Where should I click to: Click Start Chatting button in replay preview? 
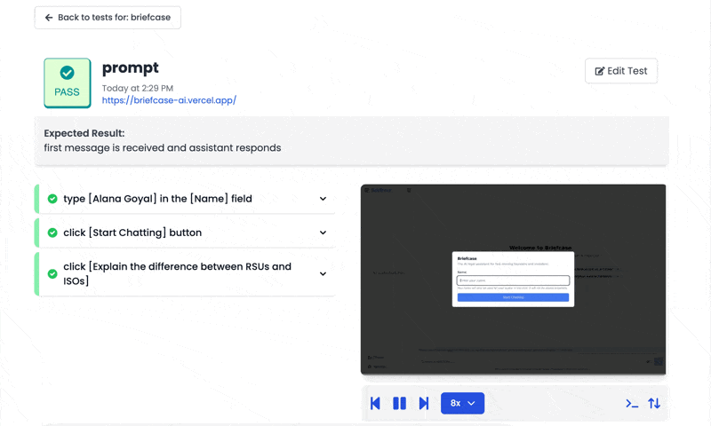pos(513,297)
